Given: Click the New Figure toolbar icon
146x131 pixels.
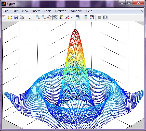Looking at the screenshot, I should click(4, 17).
